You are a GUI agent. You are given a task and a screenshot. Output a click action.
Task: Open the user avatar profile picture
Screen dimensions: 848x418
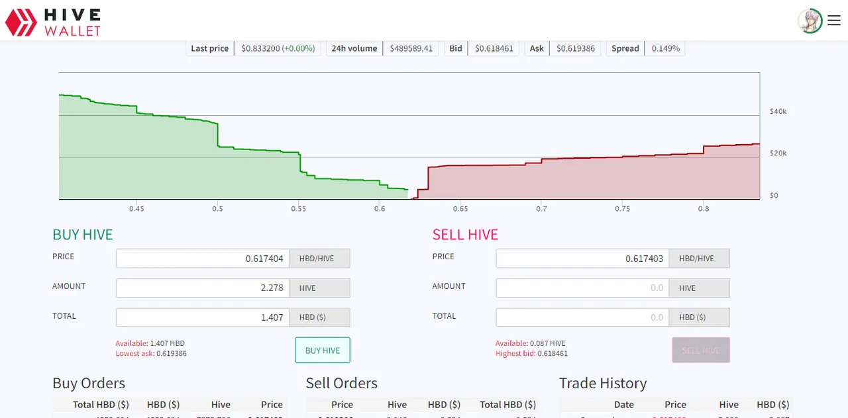810,21
